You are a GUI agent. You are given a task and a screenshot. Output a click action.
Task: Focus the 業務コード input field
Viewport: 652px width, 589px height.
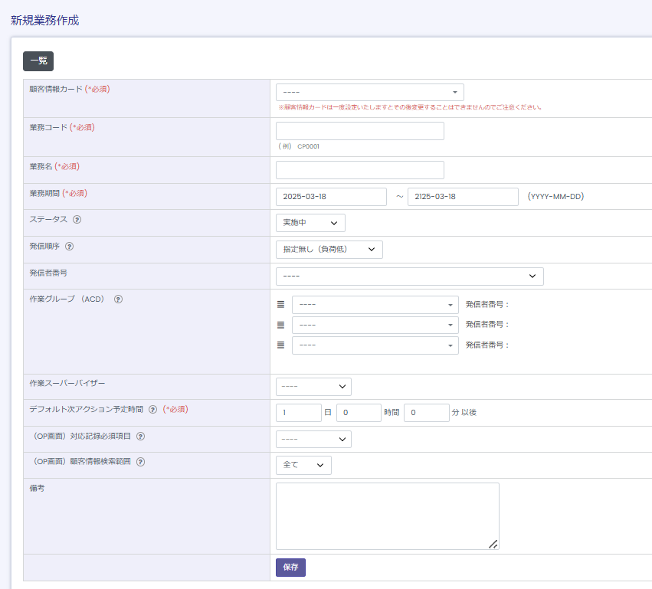(359, 131)
